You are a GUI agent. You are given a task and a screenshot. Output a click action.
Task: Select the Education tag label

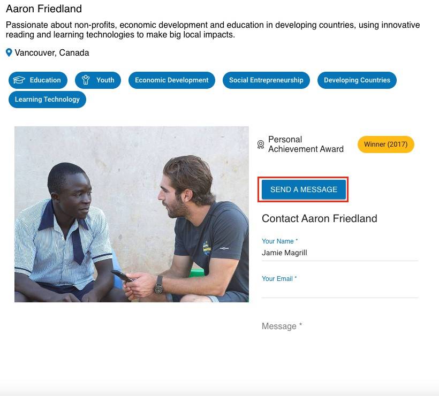45,80
